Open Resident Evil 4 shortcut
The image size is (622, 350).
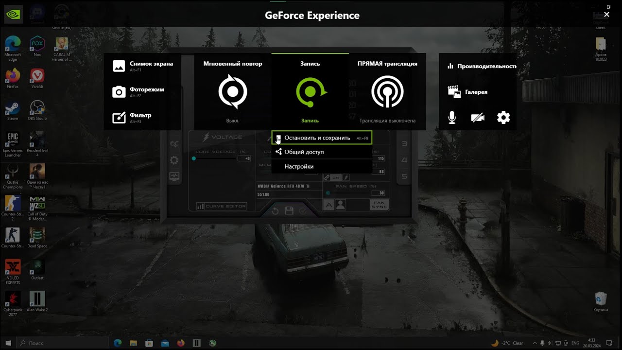point(37,144)
